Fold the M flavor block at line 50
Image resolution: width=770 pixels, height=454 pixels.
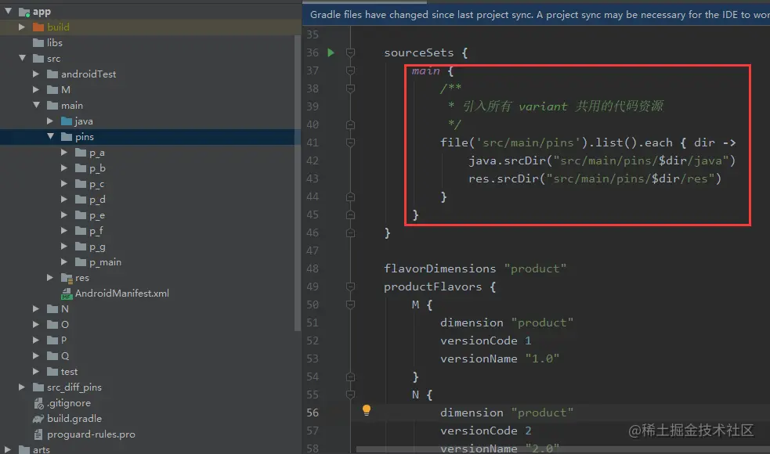tap(351, 304)
